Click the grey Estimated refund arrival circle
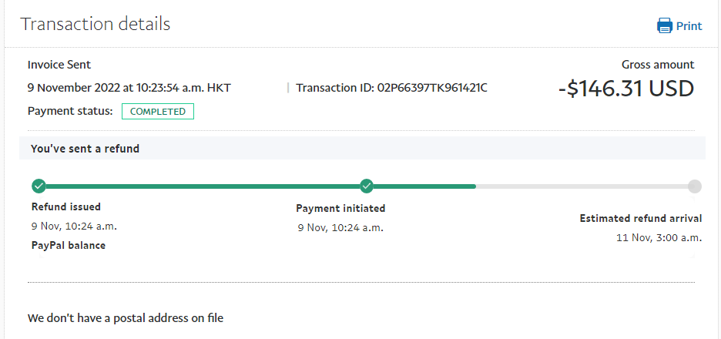Image resolution: width=721 pixels, height=339 pixels. (694, 186)
